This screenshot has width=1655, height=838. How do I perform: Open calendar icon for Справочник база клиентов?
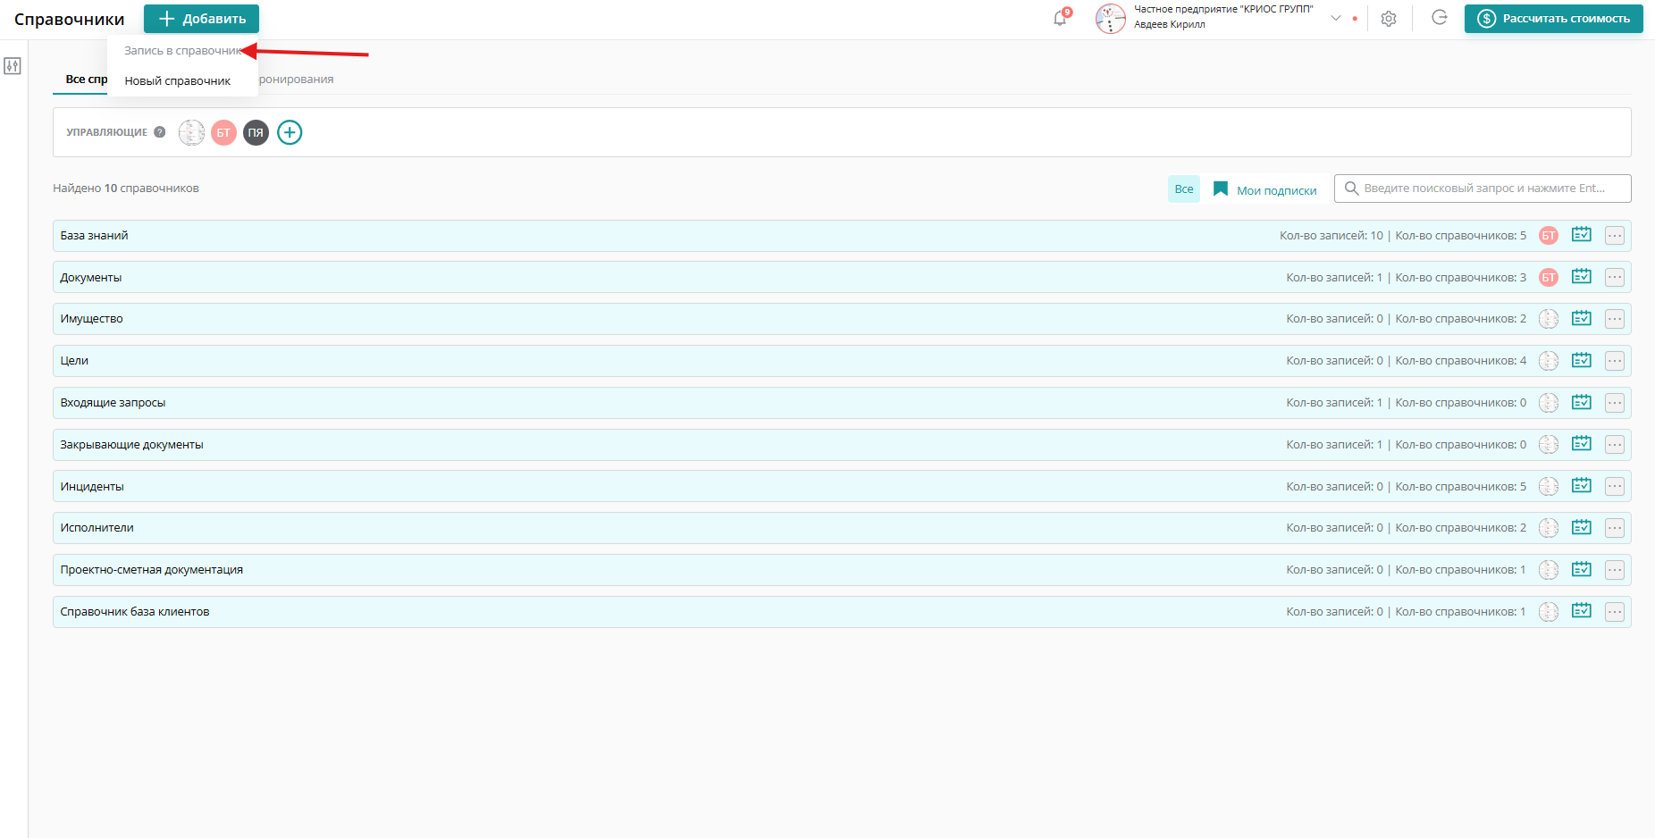click(1582, 611)
